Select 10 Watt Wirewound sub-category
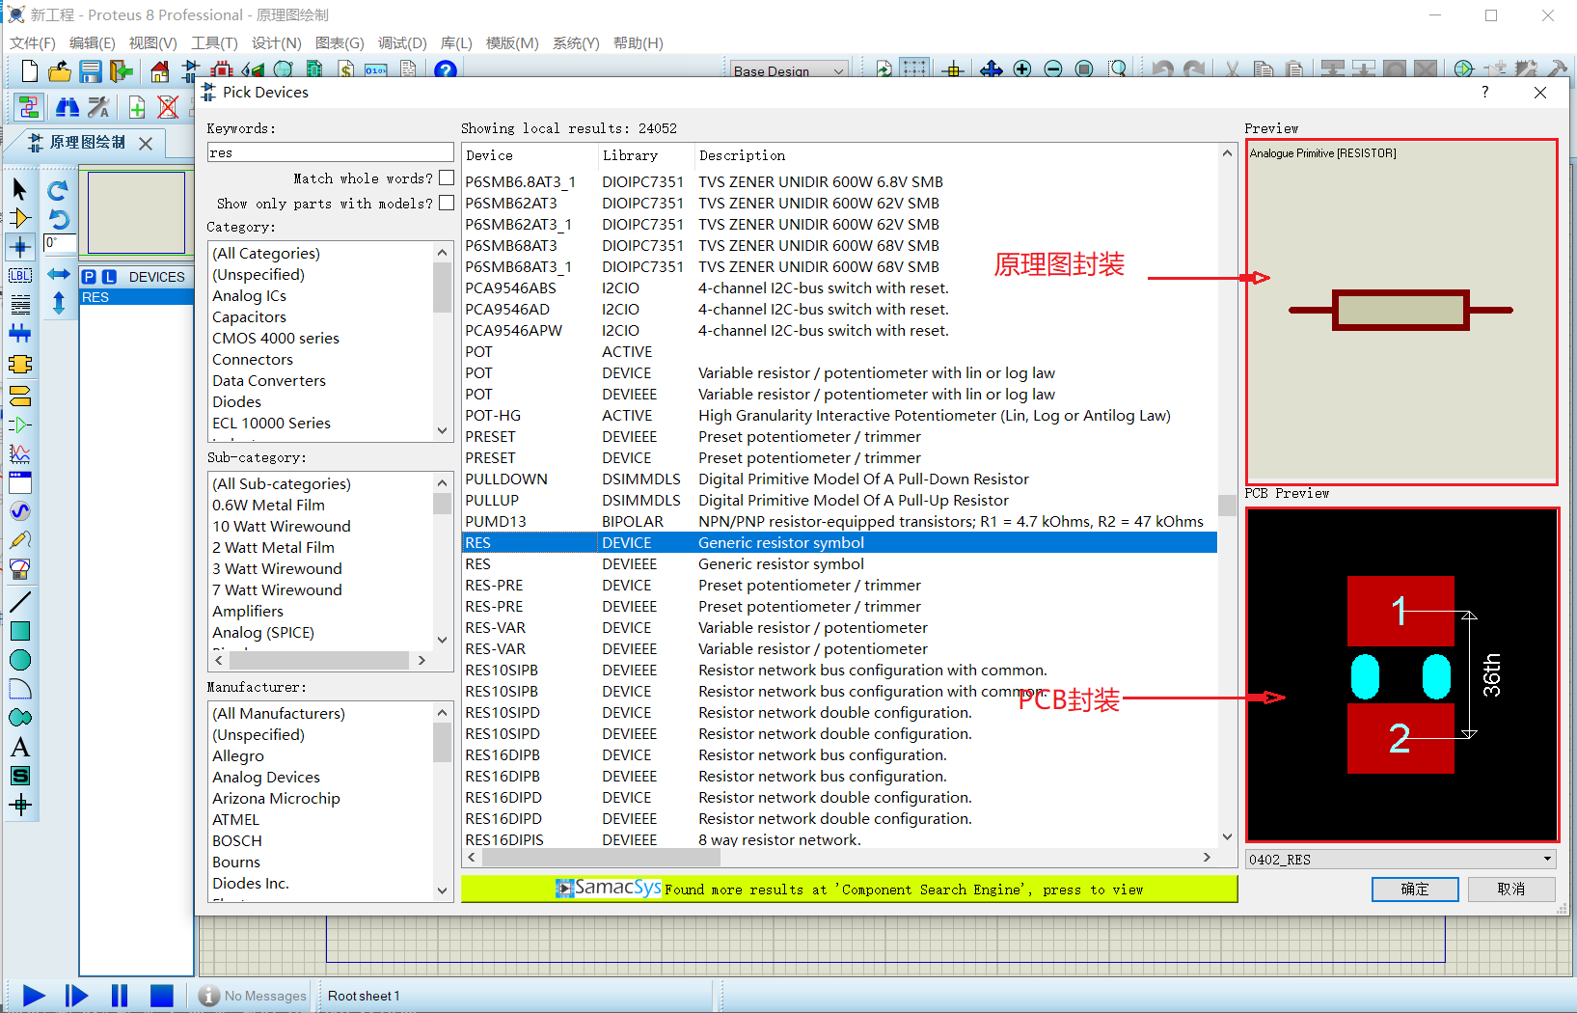 click(x=282, y=526)
